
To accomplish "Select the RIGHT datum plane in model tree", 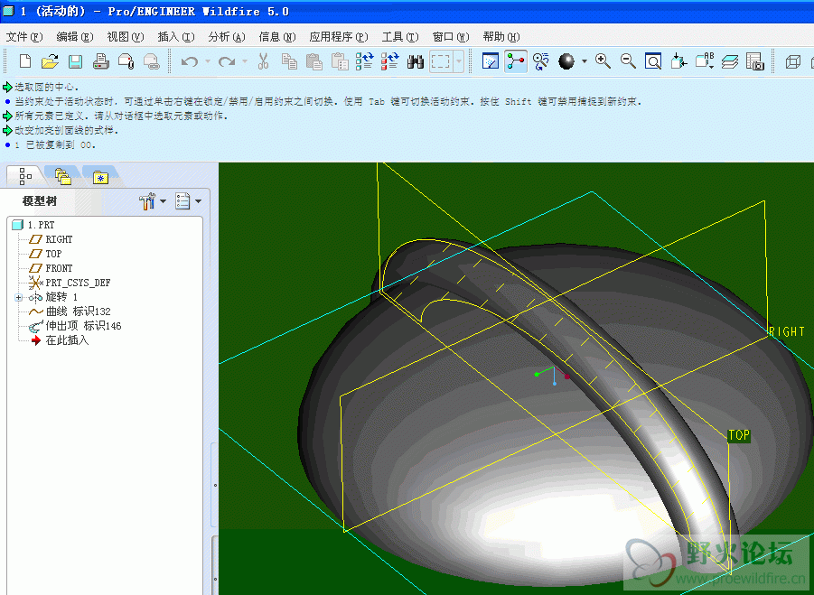I will point(51,239).
